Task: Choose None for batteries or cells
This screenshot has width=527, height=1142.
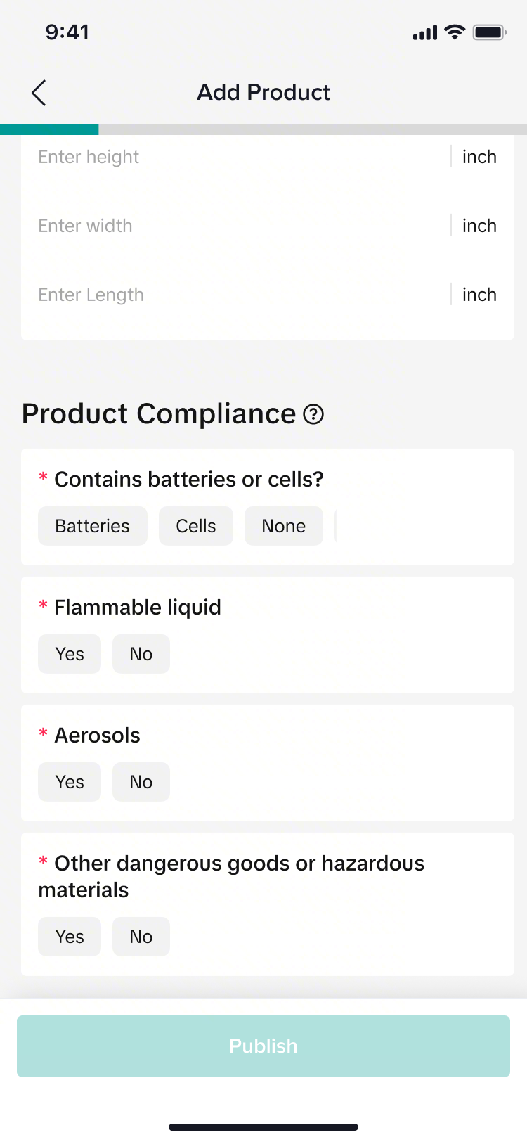Action: 284,526
